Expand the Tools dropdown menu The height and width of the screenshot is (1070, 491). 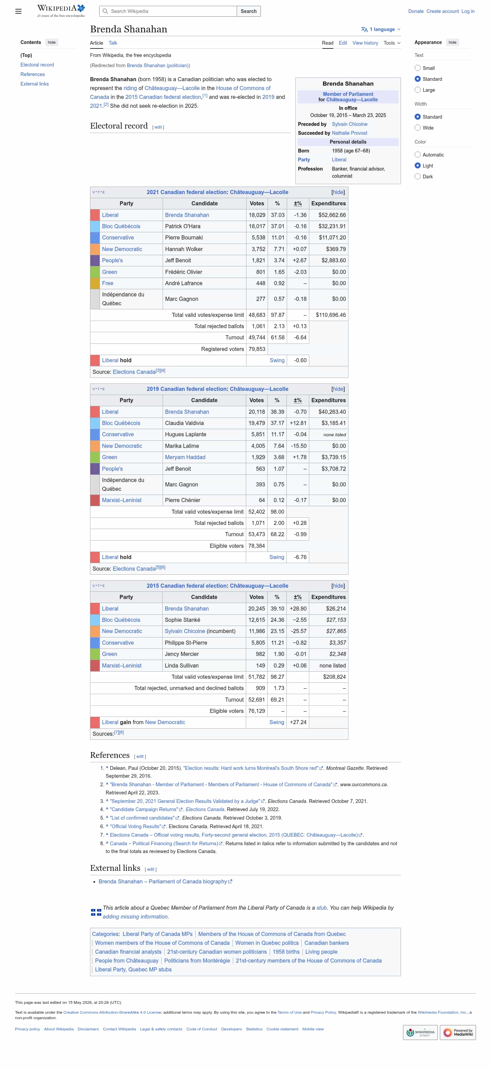click(x=392, y=43)
